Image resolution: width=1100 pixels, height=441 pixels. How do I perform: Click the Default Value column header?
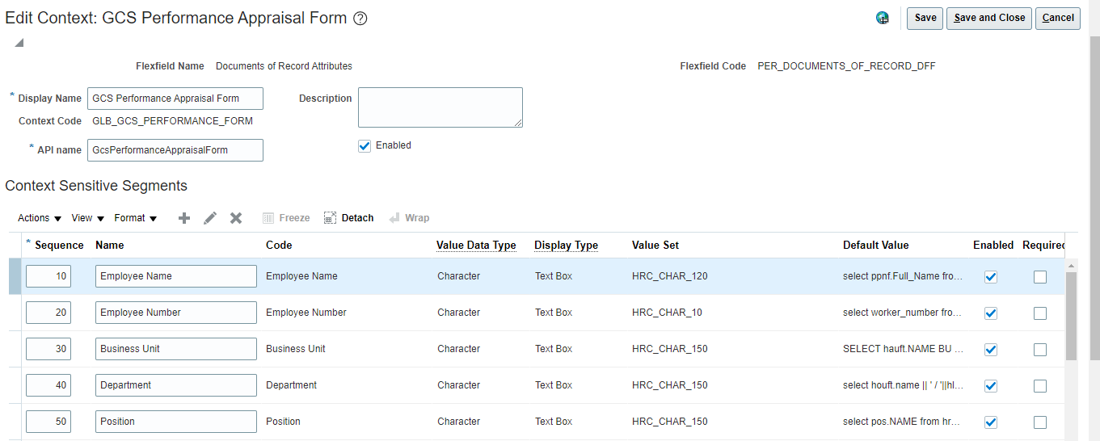pyautogui.click(x=875, y=246)
